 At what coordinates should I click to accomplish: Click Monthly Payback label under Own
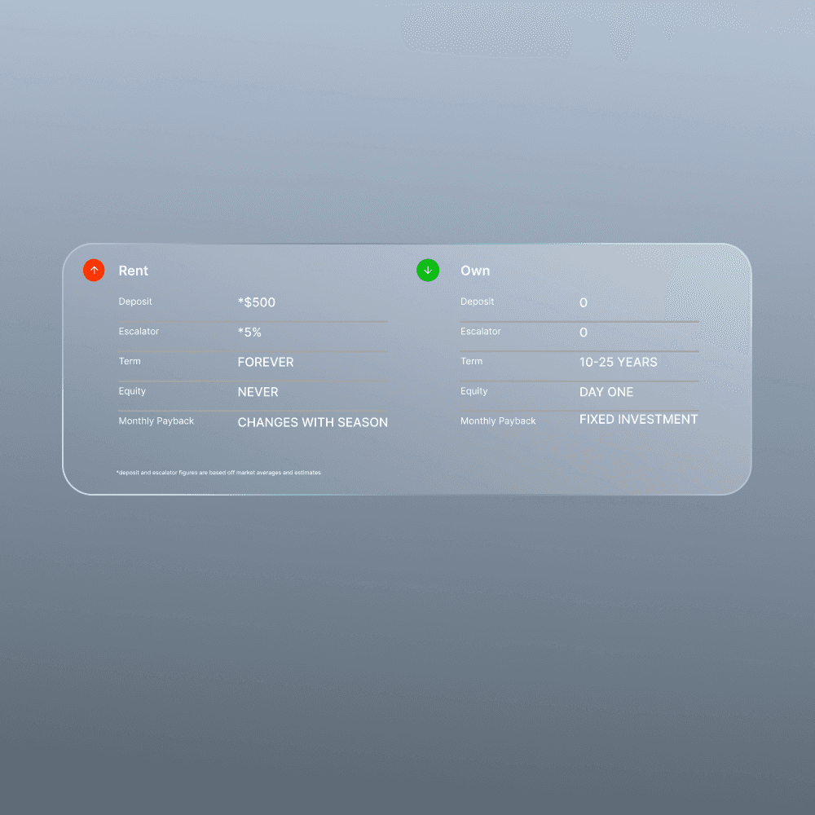[498, 421]
